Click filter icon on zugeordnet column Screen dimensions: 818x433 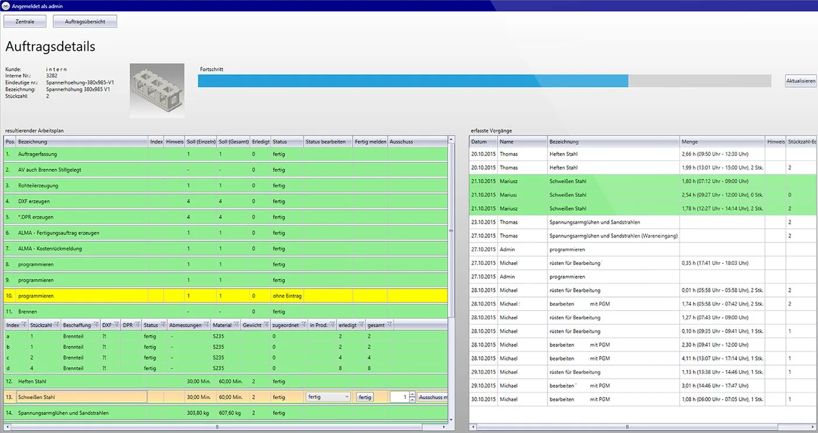tap(303, 325)
